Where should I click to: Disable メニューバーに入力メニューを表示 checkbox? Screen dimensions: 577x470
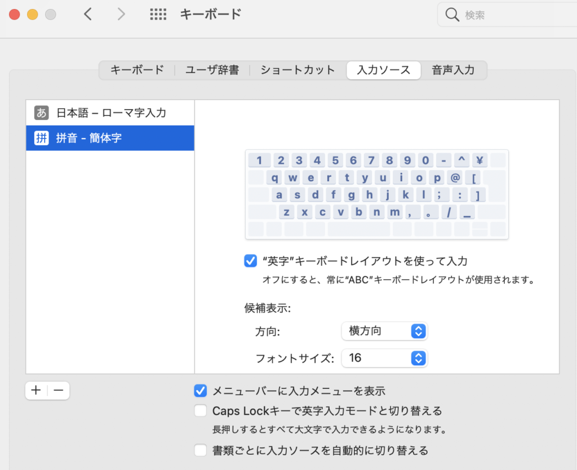201,391
